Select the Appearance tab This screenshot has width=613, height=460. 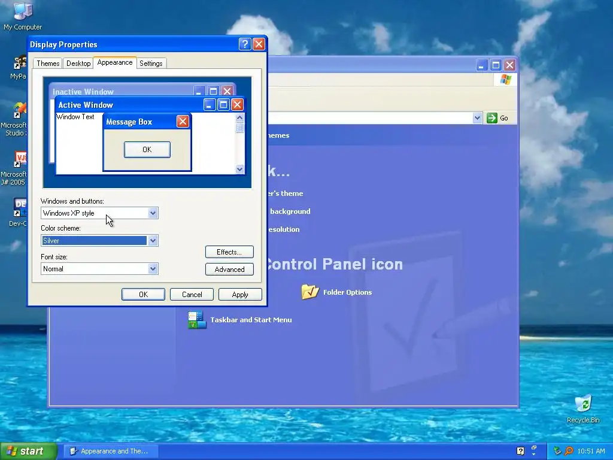click(115, 62)
